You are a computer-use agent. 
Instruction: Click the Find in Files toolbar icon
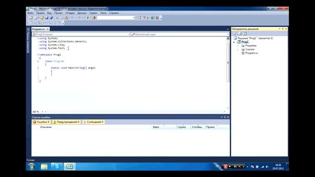[x=94, y=18]
